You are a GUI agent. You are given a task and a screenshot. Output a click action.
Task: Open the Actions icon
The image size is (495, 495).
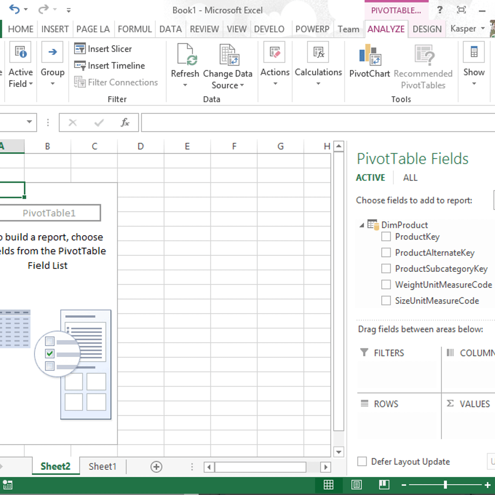click(x=275, y=52)
